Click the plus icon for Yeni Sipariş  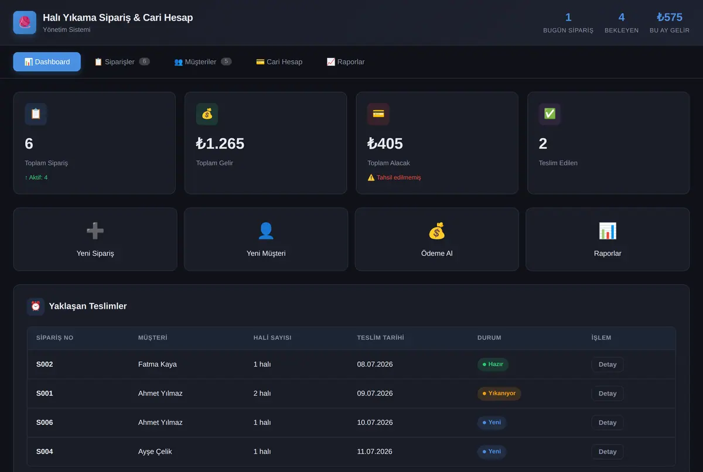pyautogui.click(x=95, y=231)
